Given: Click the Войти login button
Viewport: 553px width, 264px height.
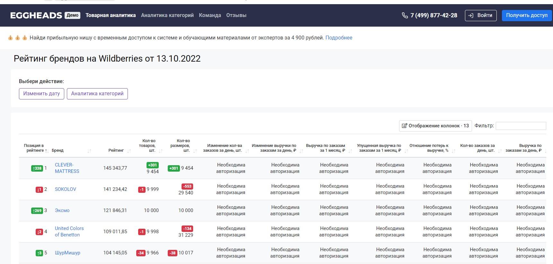Looking at the screenshot, I should point(481,15).
